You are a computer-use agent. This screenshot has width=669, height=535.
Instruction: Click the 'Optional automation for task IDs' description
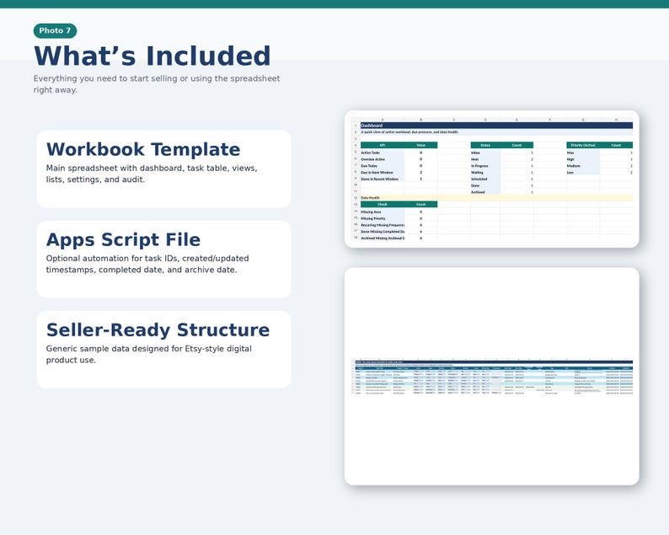(x=147, y=264)
